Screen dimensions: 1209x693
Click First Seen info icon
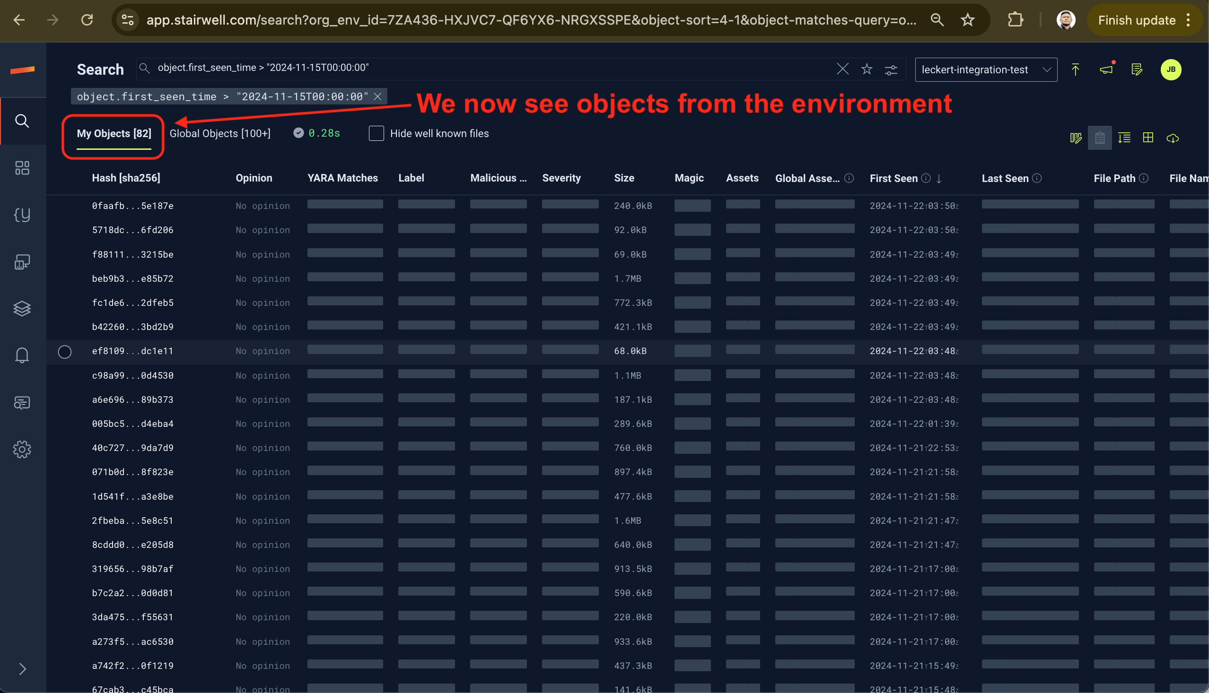(x=926, y=178)
